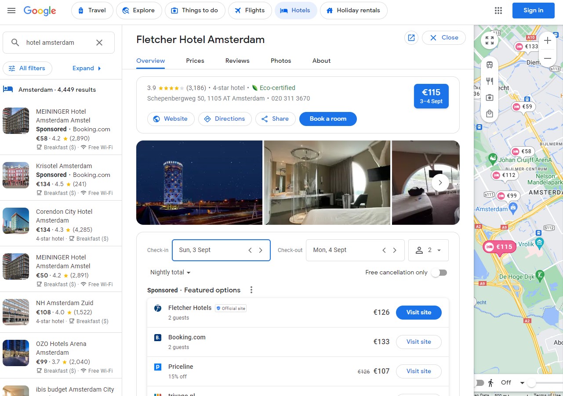The height and width of the screenshot is (396, 563).
Task: Open the Sun, 3 Sept check-in field
Action: tap(221, 250)
